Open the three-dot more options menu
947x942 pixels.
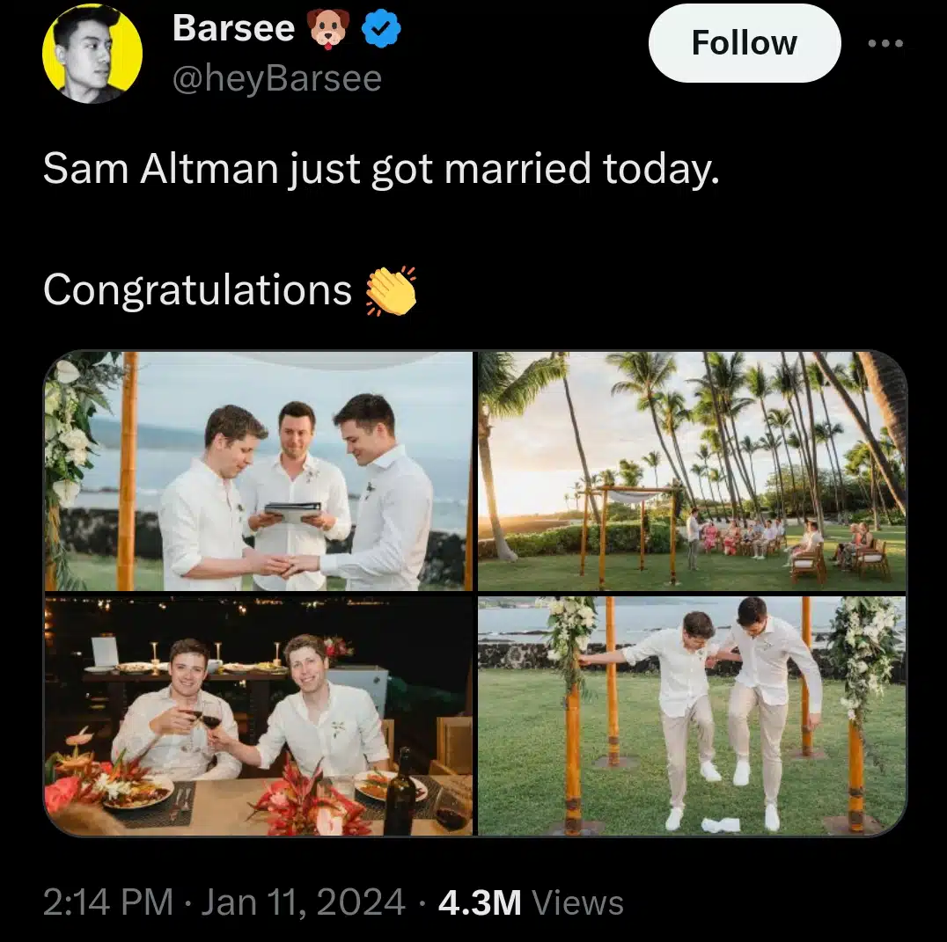(885, 42)
